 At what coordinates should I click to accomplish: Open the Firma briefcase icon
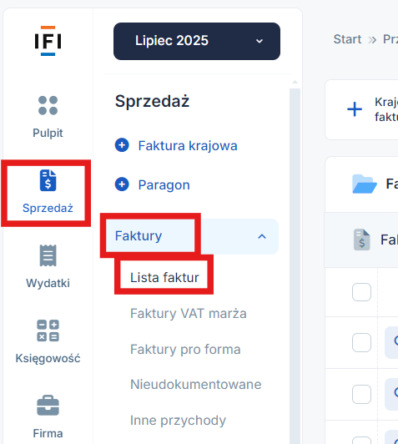click(x=48, y=406)
